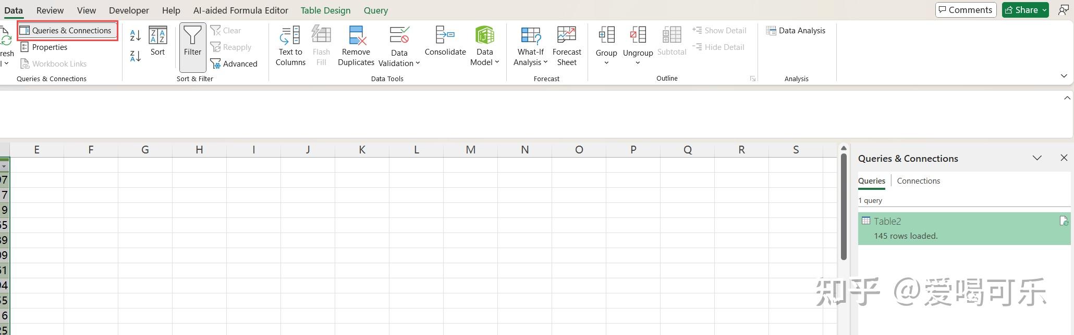Image resolution: width=1074 pixels, height=335 pixels.
Task: Sort Z to A descending
Action: [135, 56]
